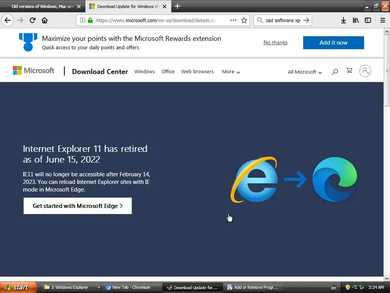Open the downloads panel arrow

[344, 20]
